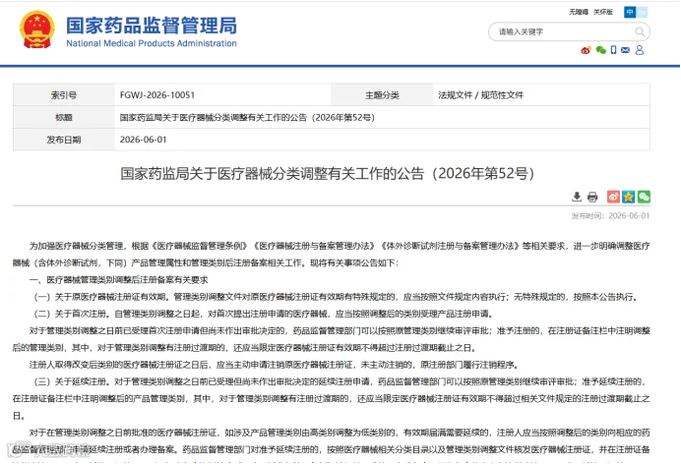Viewport: 681px width, 464px height.
Task: Click the national emblem logo
Action: (37, 29)
